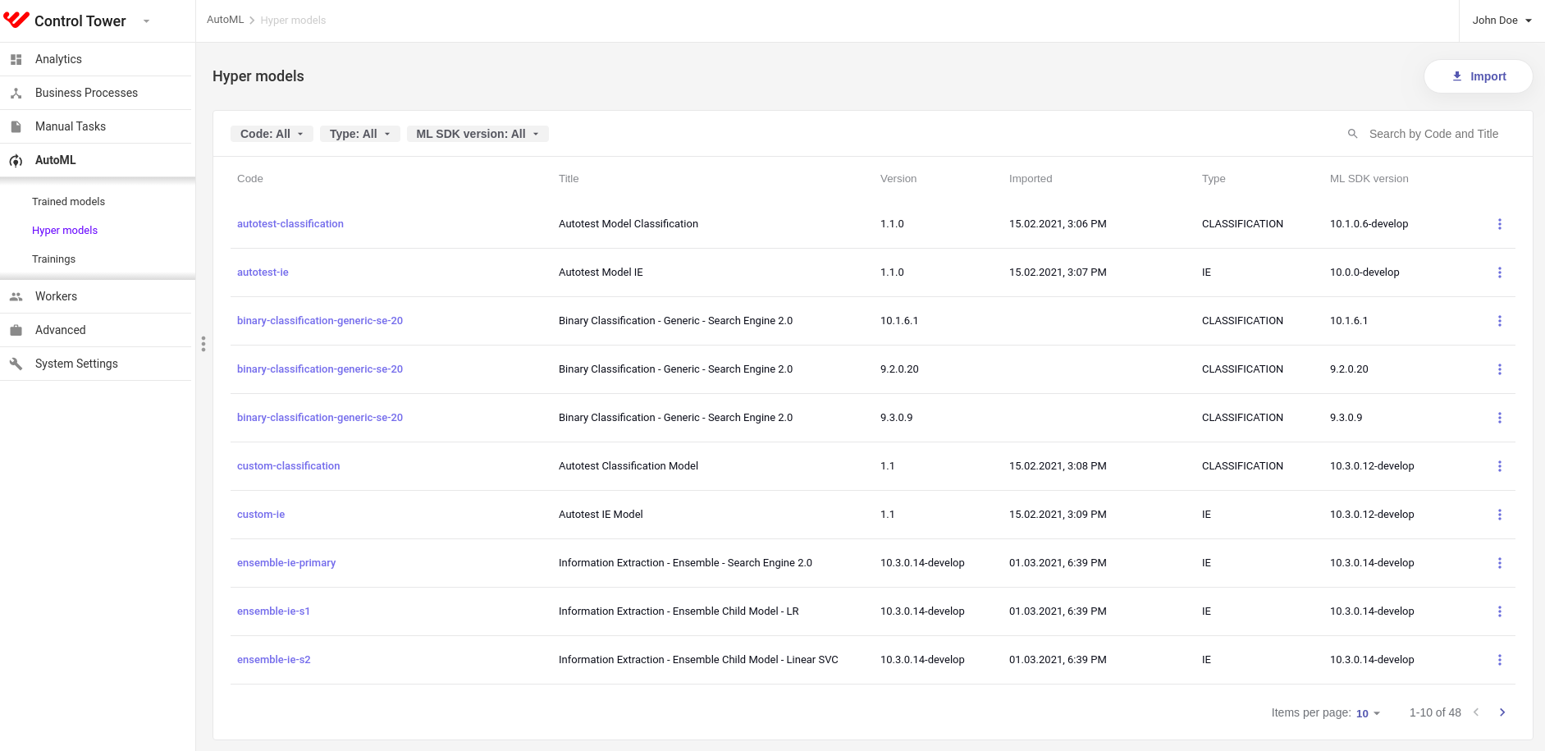
Task: Go to next page of results
Action: (x=1502, y=712)
